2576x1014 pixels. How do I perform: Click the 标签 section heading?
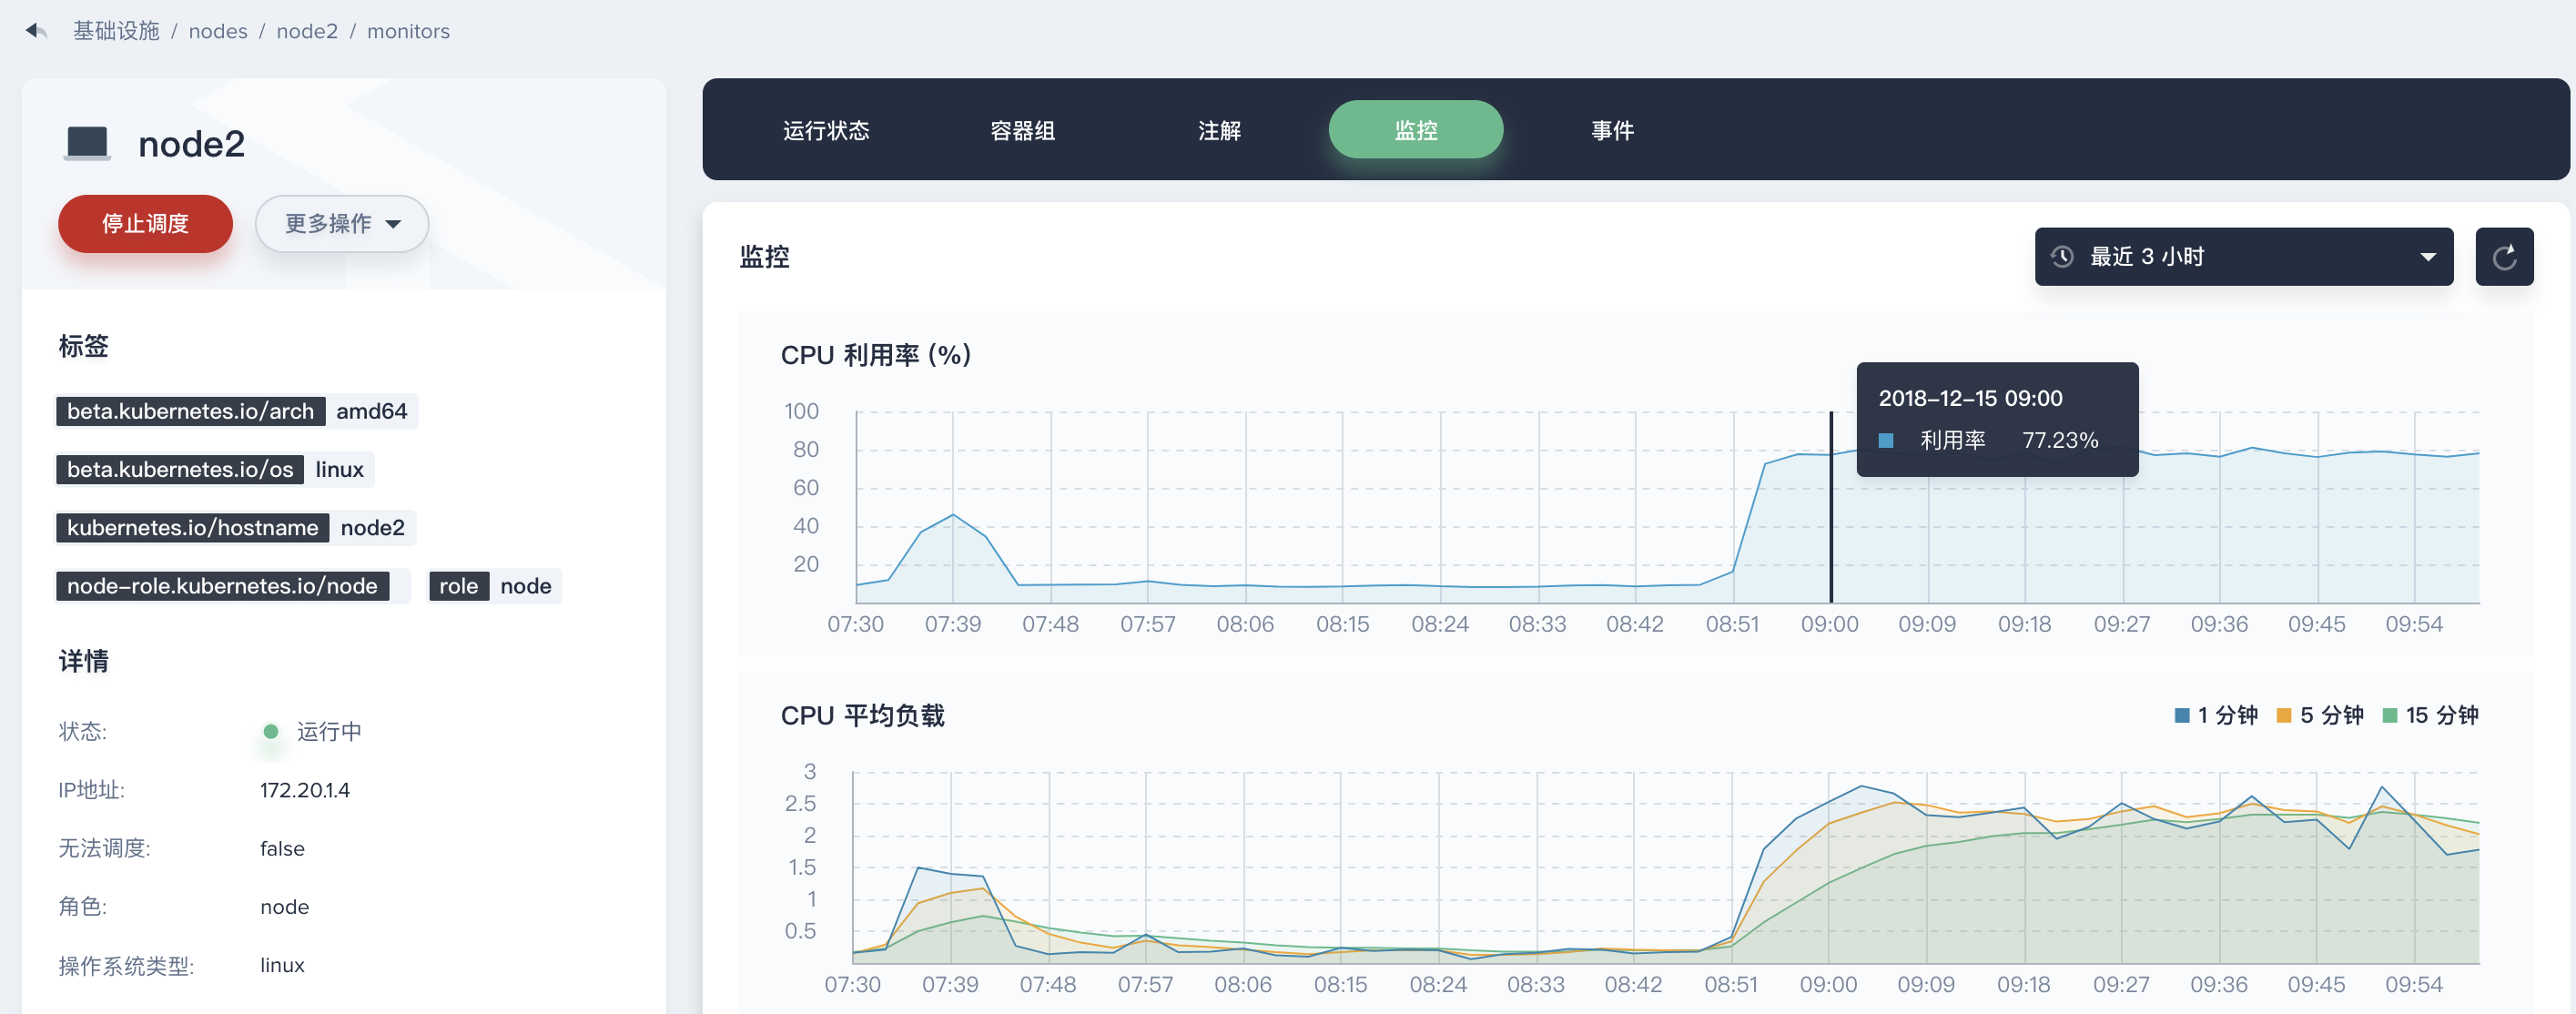[83, 346]
